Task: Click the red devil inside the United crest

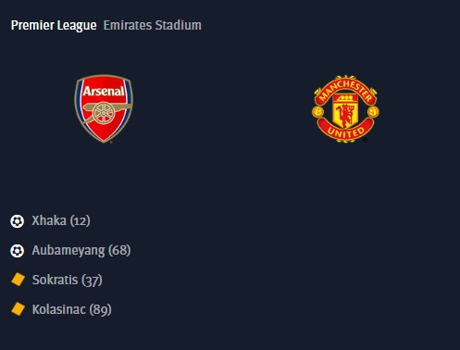Action: 345,116
